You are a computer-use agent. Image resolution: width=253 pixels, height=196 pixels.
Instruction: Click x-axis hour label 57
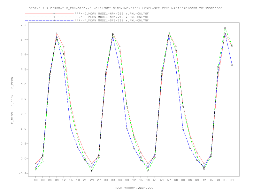[169, 180]
